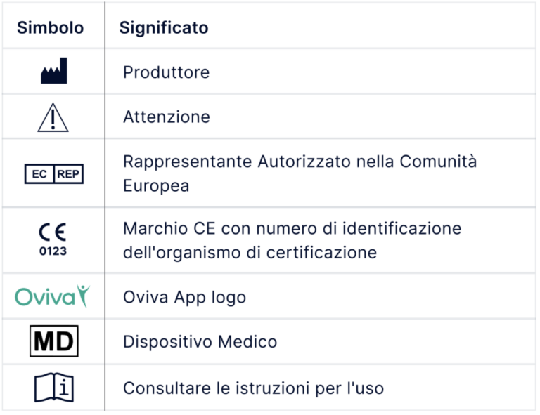Viewport: 540px width, 415px height.
Task: Click the word Europea
Action: (156, 186)
